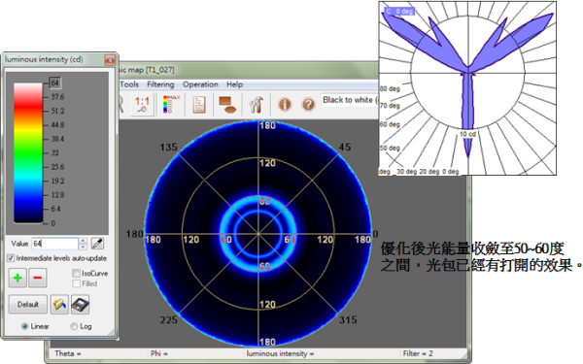Click the Phi status bar entry

coord(159,353)
